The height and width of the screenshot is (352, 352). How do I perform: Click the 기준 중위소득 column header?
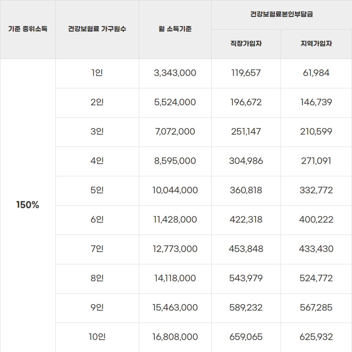pyautogui.click(x=27, y=29)
